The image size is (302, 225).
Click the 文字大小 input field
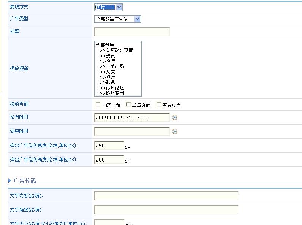point(109,222)
